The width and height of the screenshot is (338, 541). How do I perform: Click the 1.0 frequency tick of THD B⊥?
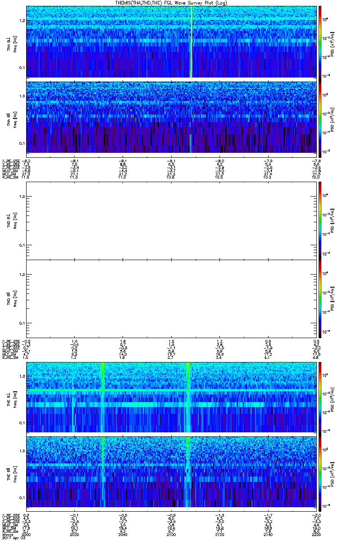pyautogui.click(x=22, y=196)
